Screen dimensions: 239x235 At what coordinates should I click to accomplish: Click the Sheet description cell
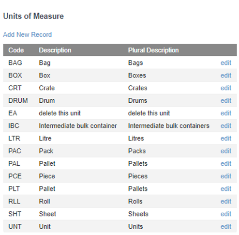coord(47,214)
